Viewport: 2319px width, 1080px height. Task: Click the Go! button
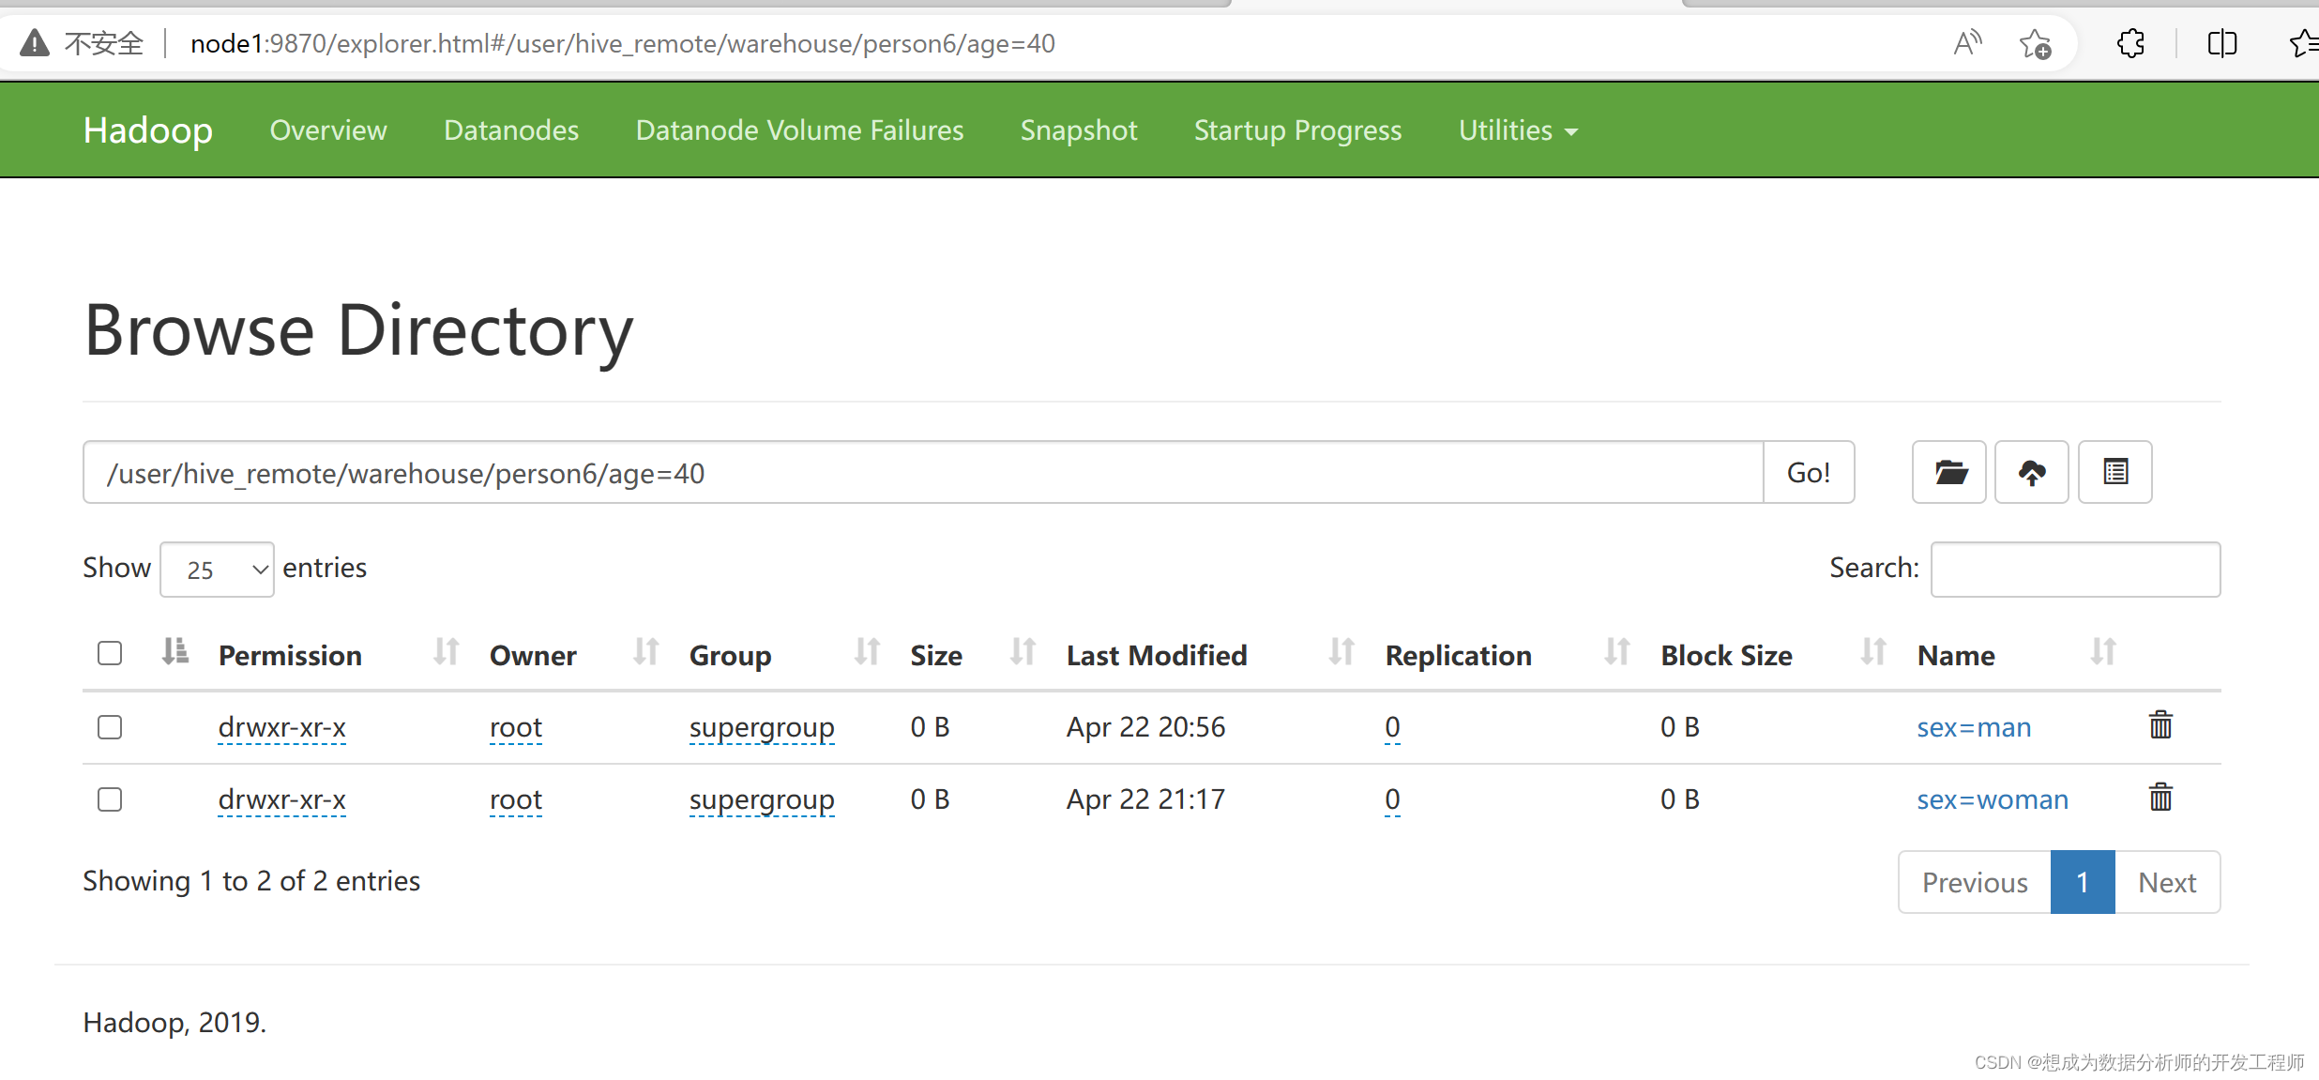click(1810, 472)
